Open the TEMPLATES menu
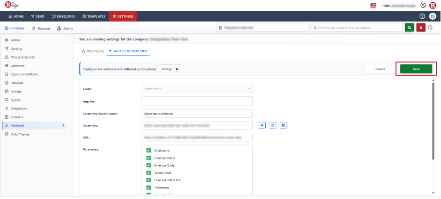 tap(94, 16)
